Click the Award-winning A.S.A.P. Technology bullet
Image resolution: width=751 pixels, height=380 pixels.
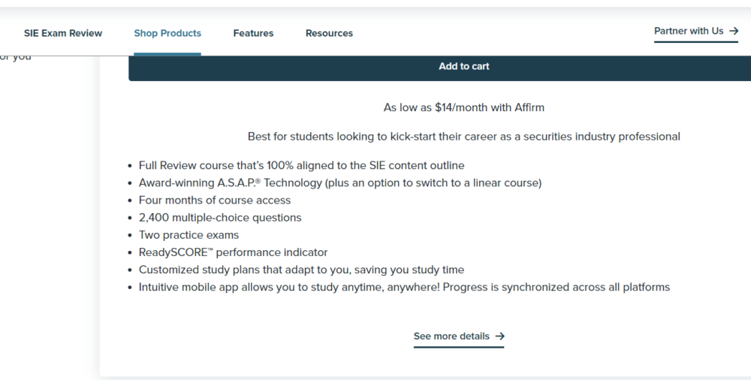tap(340, 182)
